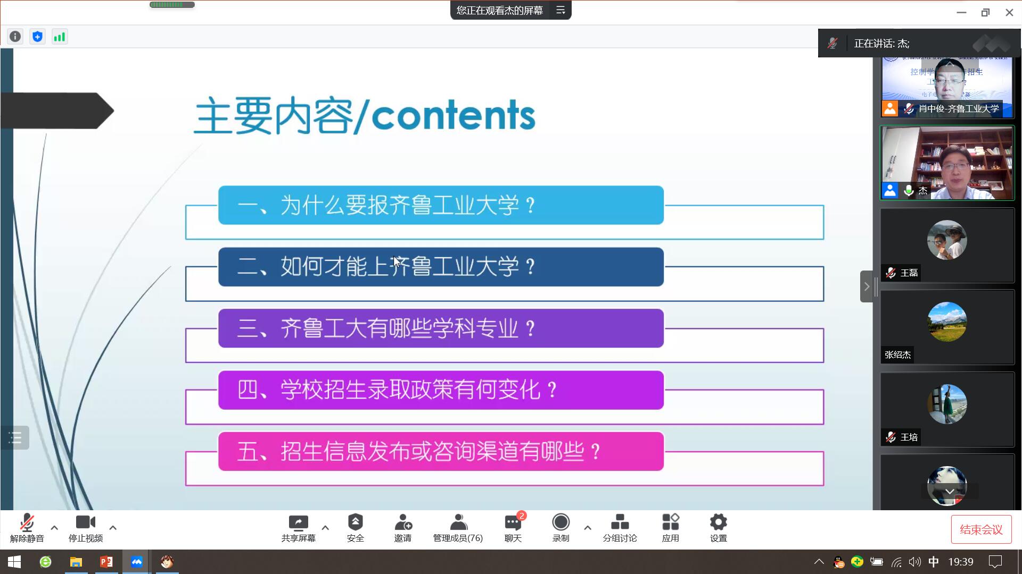The image size is (1022, 574).
Task: Check the battery status tray icon
Action: click(876, 562)
